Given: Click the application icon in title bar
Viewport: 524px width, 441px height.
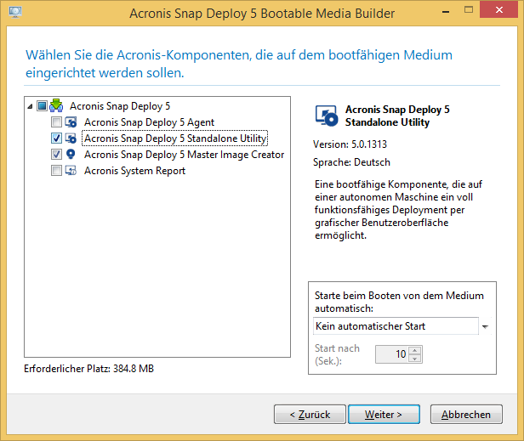Looking at the screenshot, I should (x=15, y=13).
